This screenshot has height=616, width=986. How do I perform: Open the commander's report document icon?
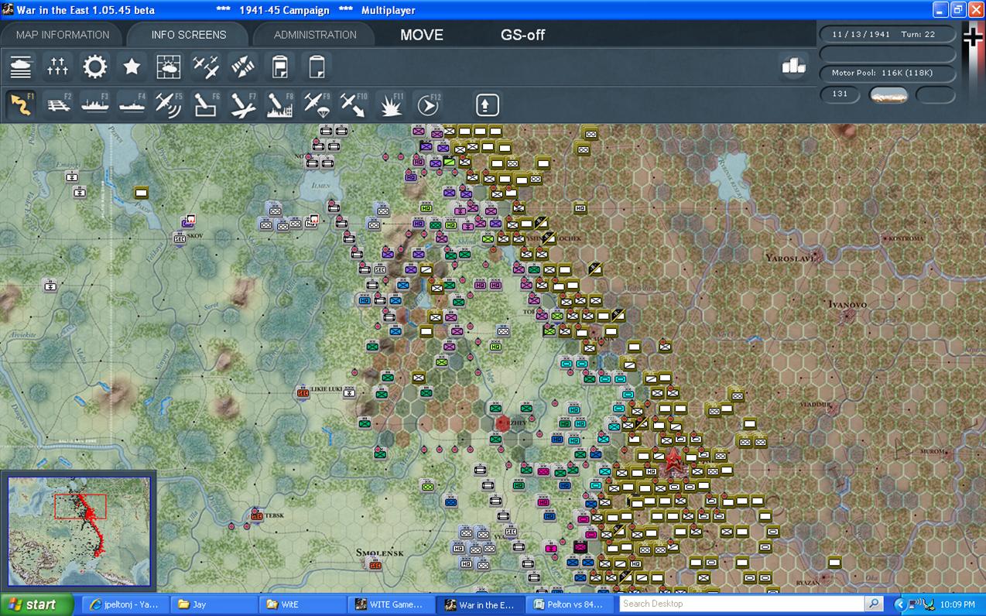coord(279,67)
